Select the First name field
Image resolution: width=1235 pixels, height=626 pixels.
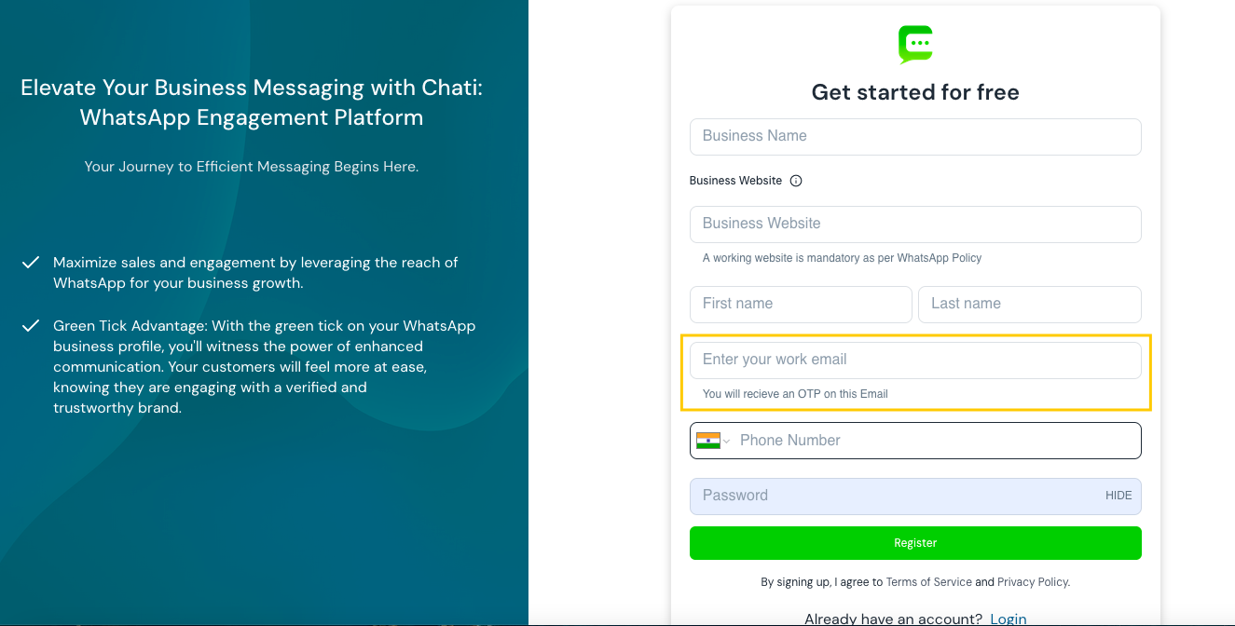pos(800,304)
